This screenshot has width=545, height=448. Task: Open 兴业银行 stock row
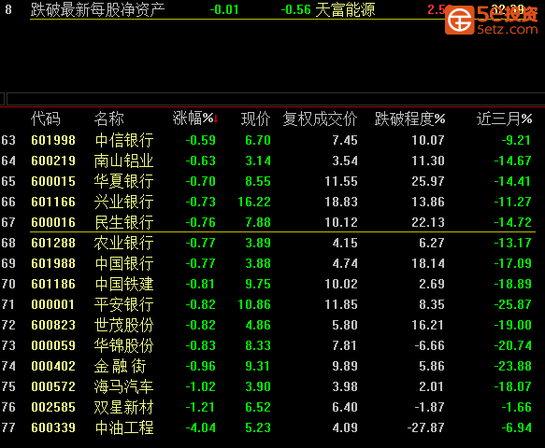pos(273,202)
